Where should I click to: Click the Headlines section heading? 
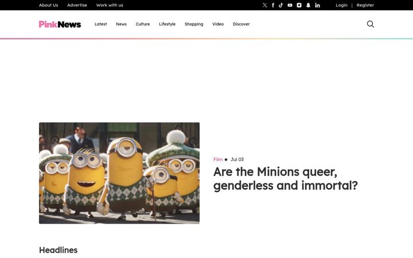tap(58, 250)
